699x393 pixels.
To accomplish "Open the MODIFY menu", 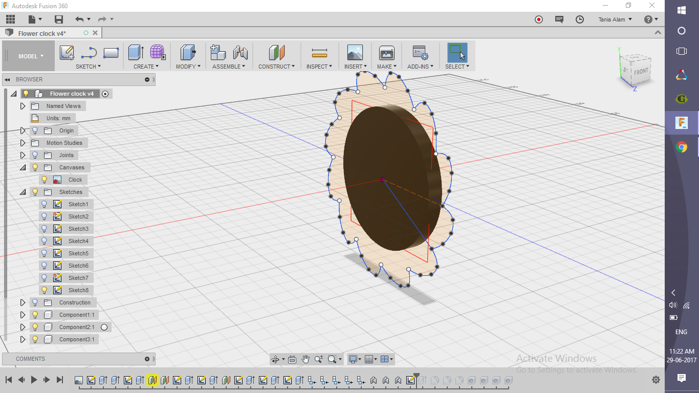I will point(188,67).
